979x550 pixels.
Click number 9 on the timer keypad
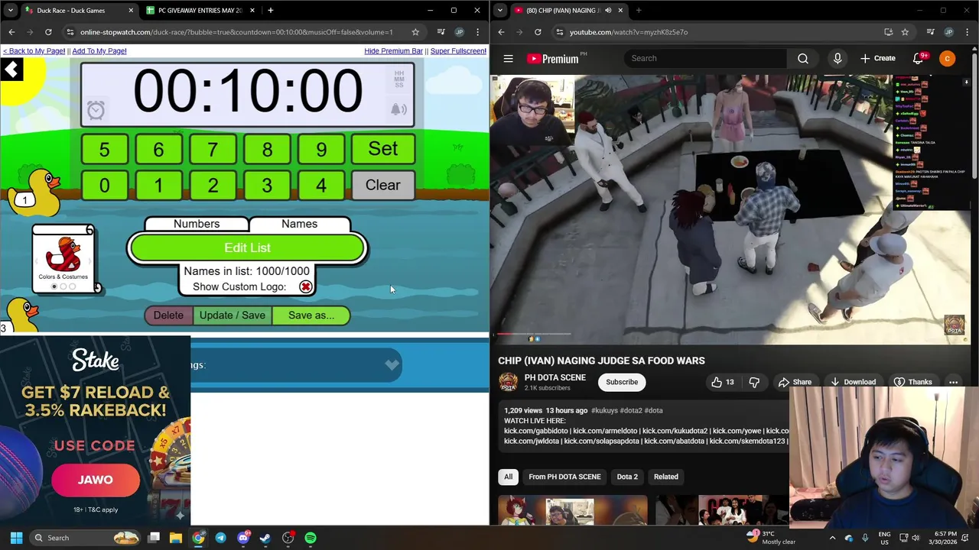tap(321, 149)
